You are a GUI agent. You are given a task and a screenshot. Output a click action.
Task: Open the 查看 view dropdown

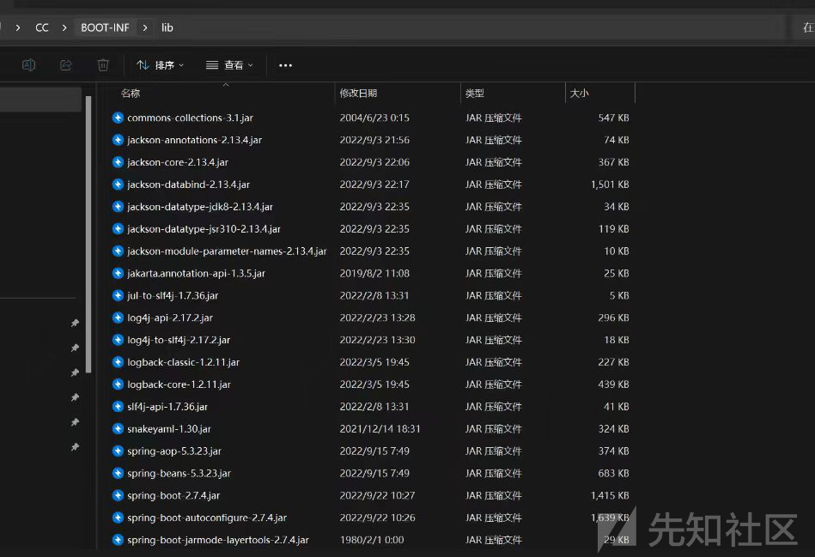tap(229, 65)
